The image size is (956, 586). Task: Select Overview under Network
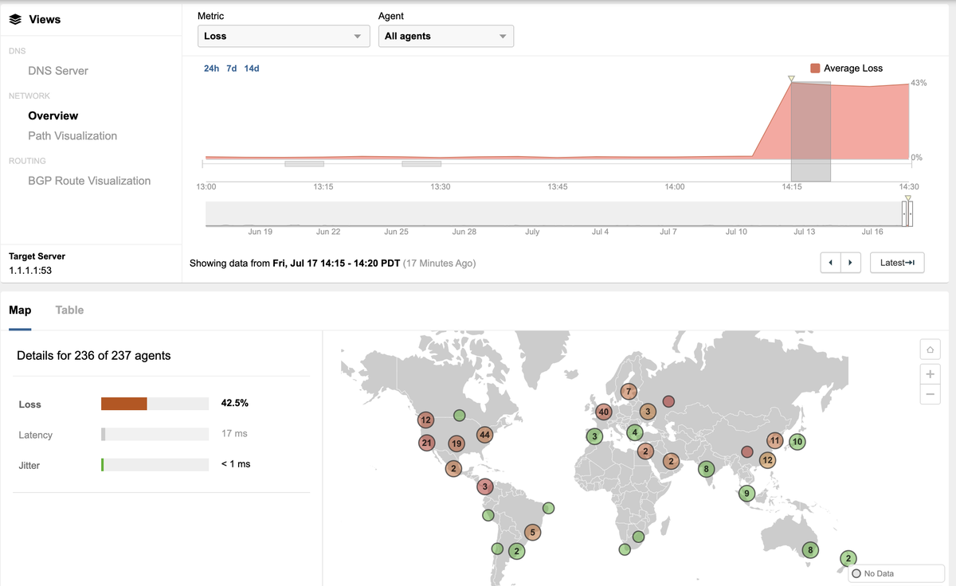(53, 115)
